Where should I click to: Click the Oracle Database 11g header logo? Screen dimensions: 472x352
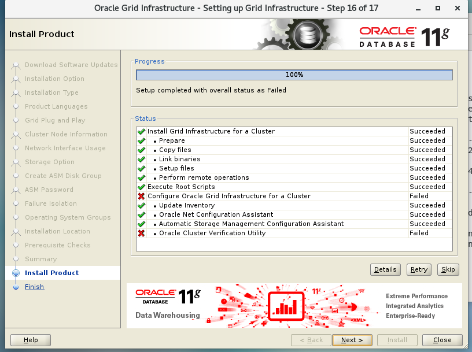[404, 37]
